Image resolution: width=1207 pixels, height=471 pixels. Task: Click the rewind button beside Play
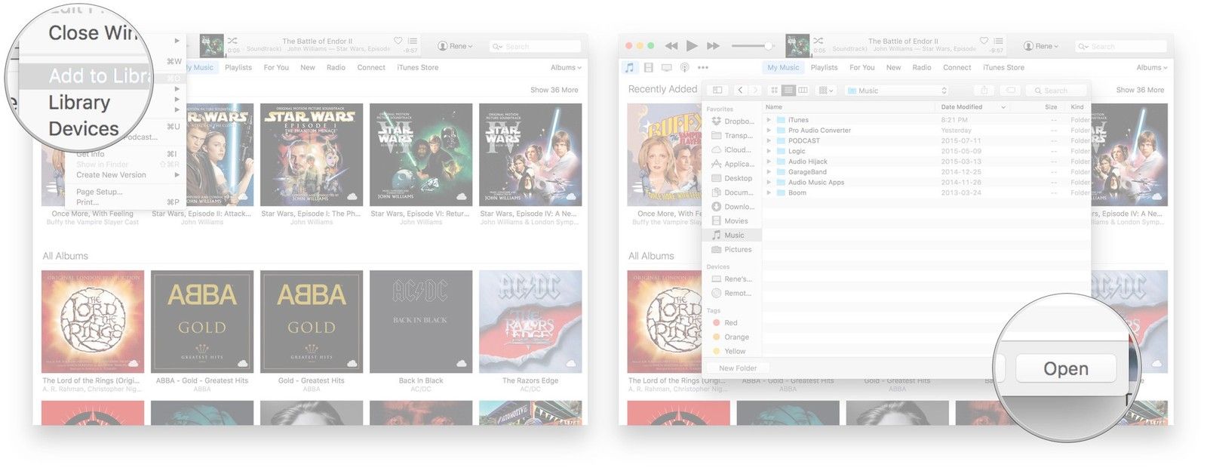click(x=671, y=46)
